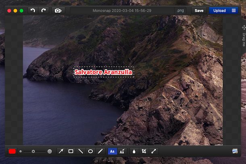The height and width of the screenshot is (164, 246).
Task: Click the Upload button
Action: pyautogui.click(x=219, y=10)
